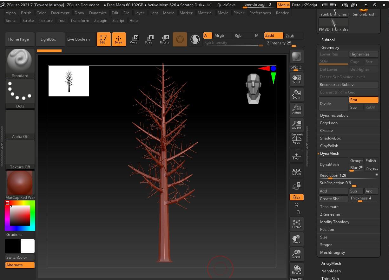
Task: Expand the ArrayMesh section
Action: (x=331, y=264)
